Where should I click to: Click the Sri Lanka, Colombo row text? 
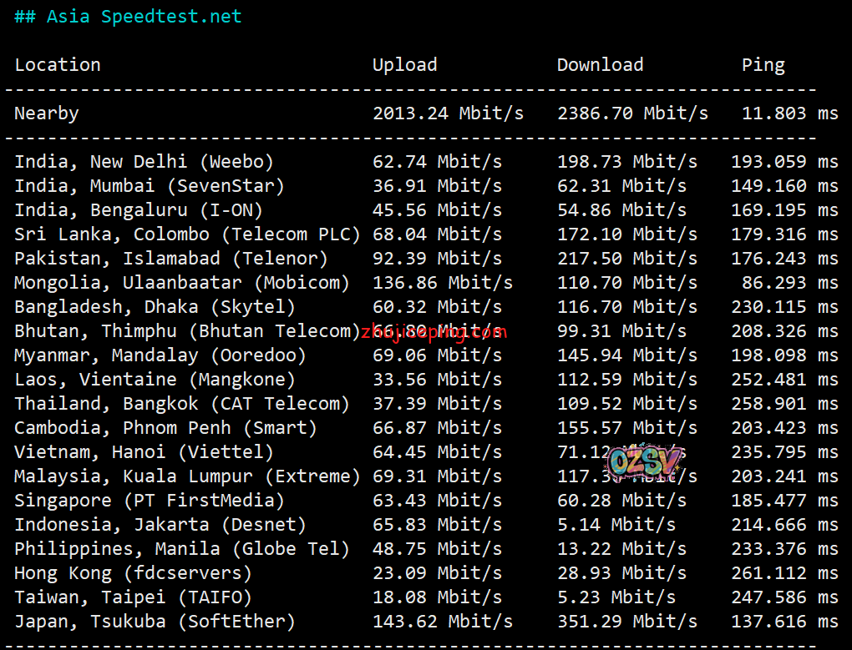tap(187, 234)
